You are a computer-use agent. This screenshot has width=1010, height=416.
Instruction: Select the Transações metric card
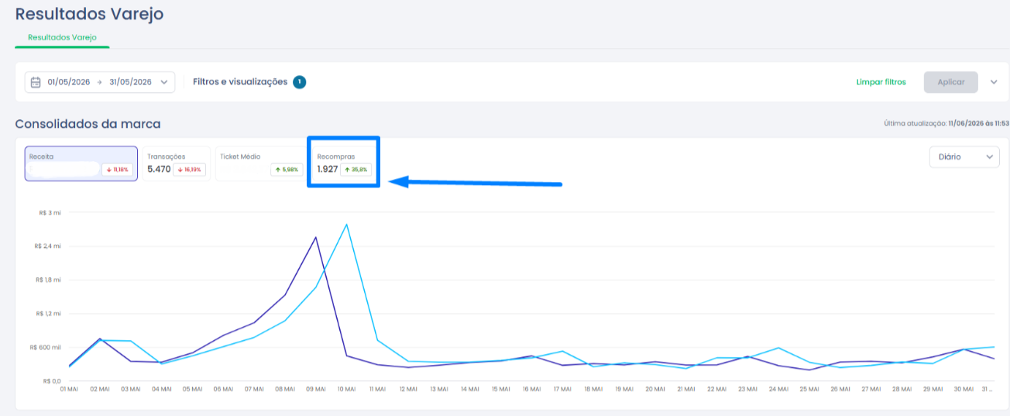(177, 163)
